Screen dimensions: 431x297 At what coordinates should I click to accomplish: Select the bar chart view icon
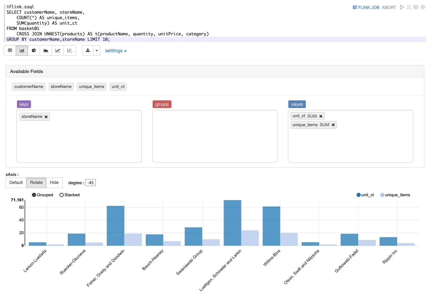[x=22, y=50]
